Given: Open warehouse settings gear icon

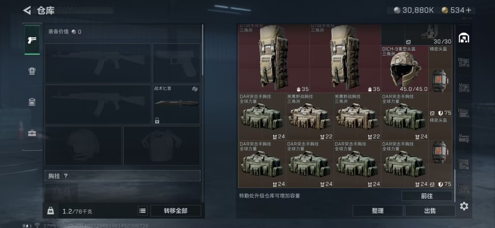Looking at the screenshot, I should pos(464,206).
